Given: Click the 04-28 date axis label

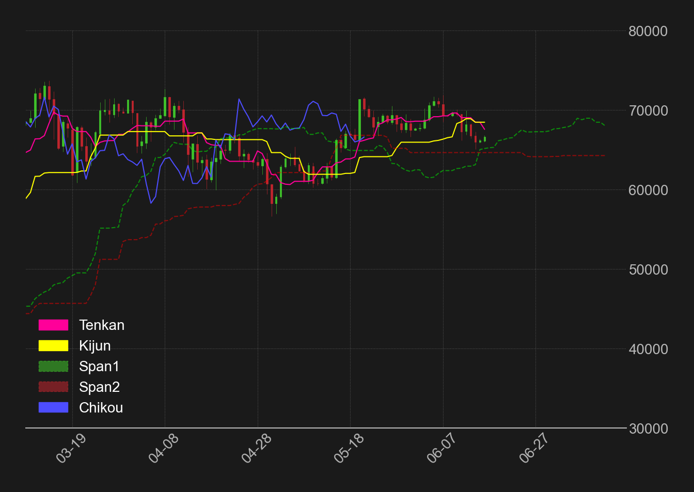Looking at the screenshot, I should (256, 448).
